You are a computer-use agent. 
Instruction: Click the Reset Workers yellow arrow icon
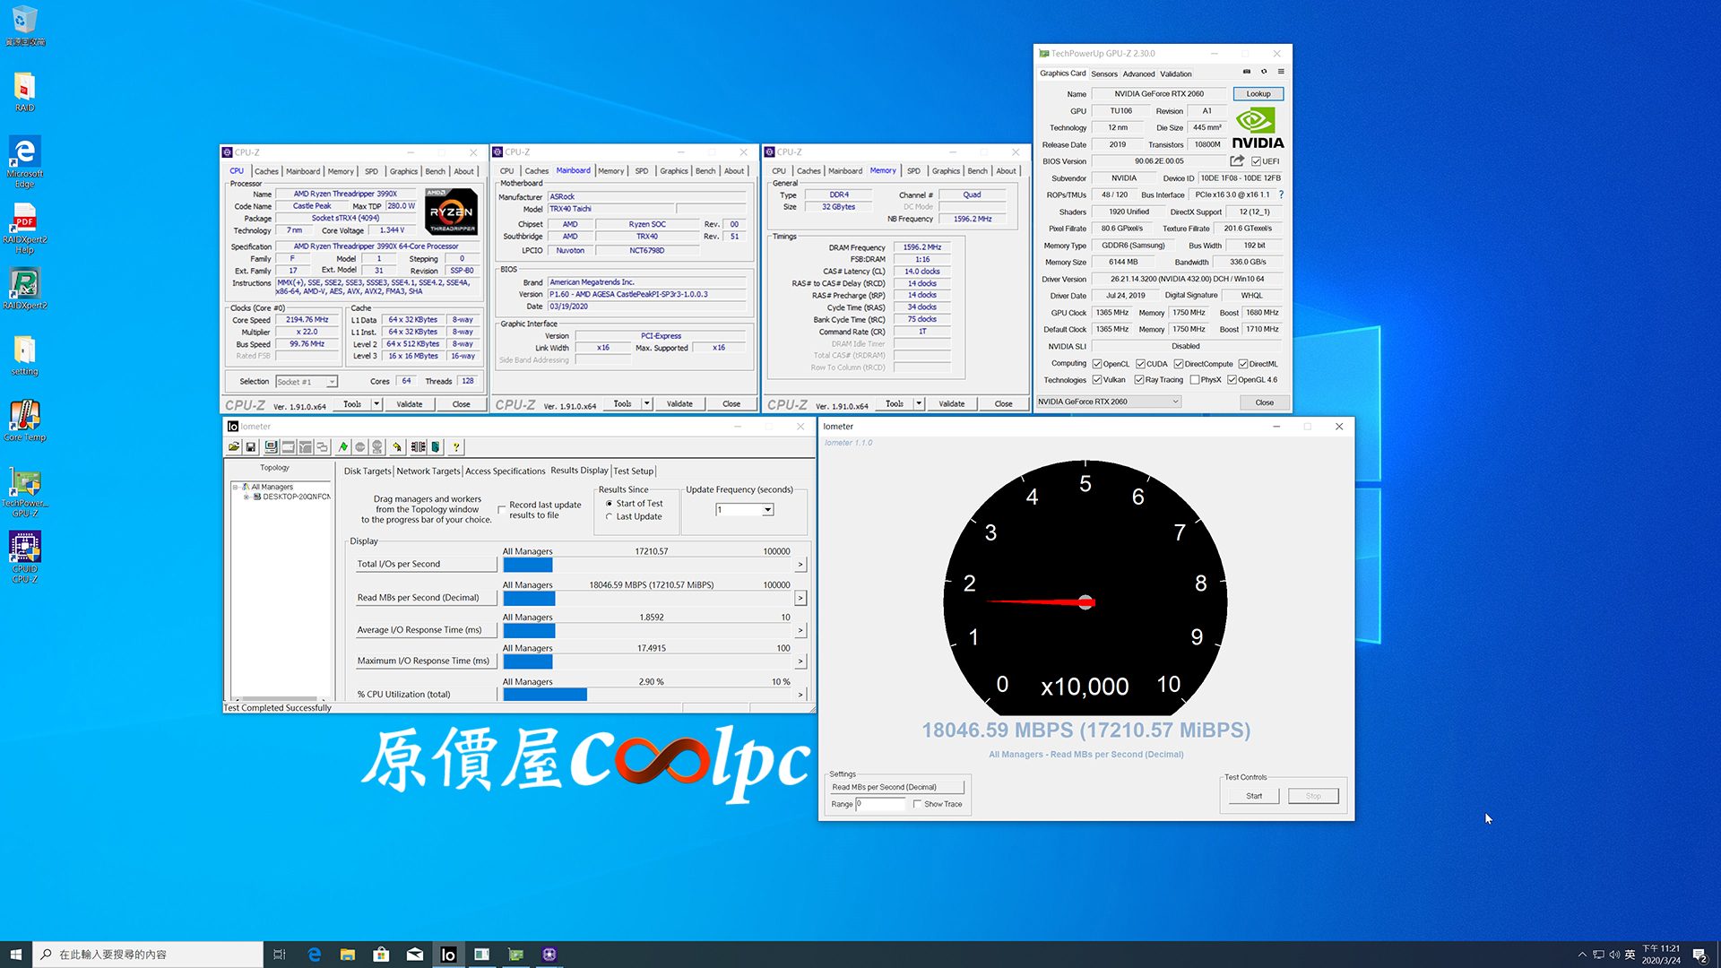coord(397,446)
